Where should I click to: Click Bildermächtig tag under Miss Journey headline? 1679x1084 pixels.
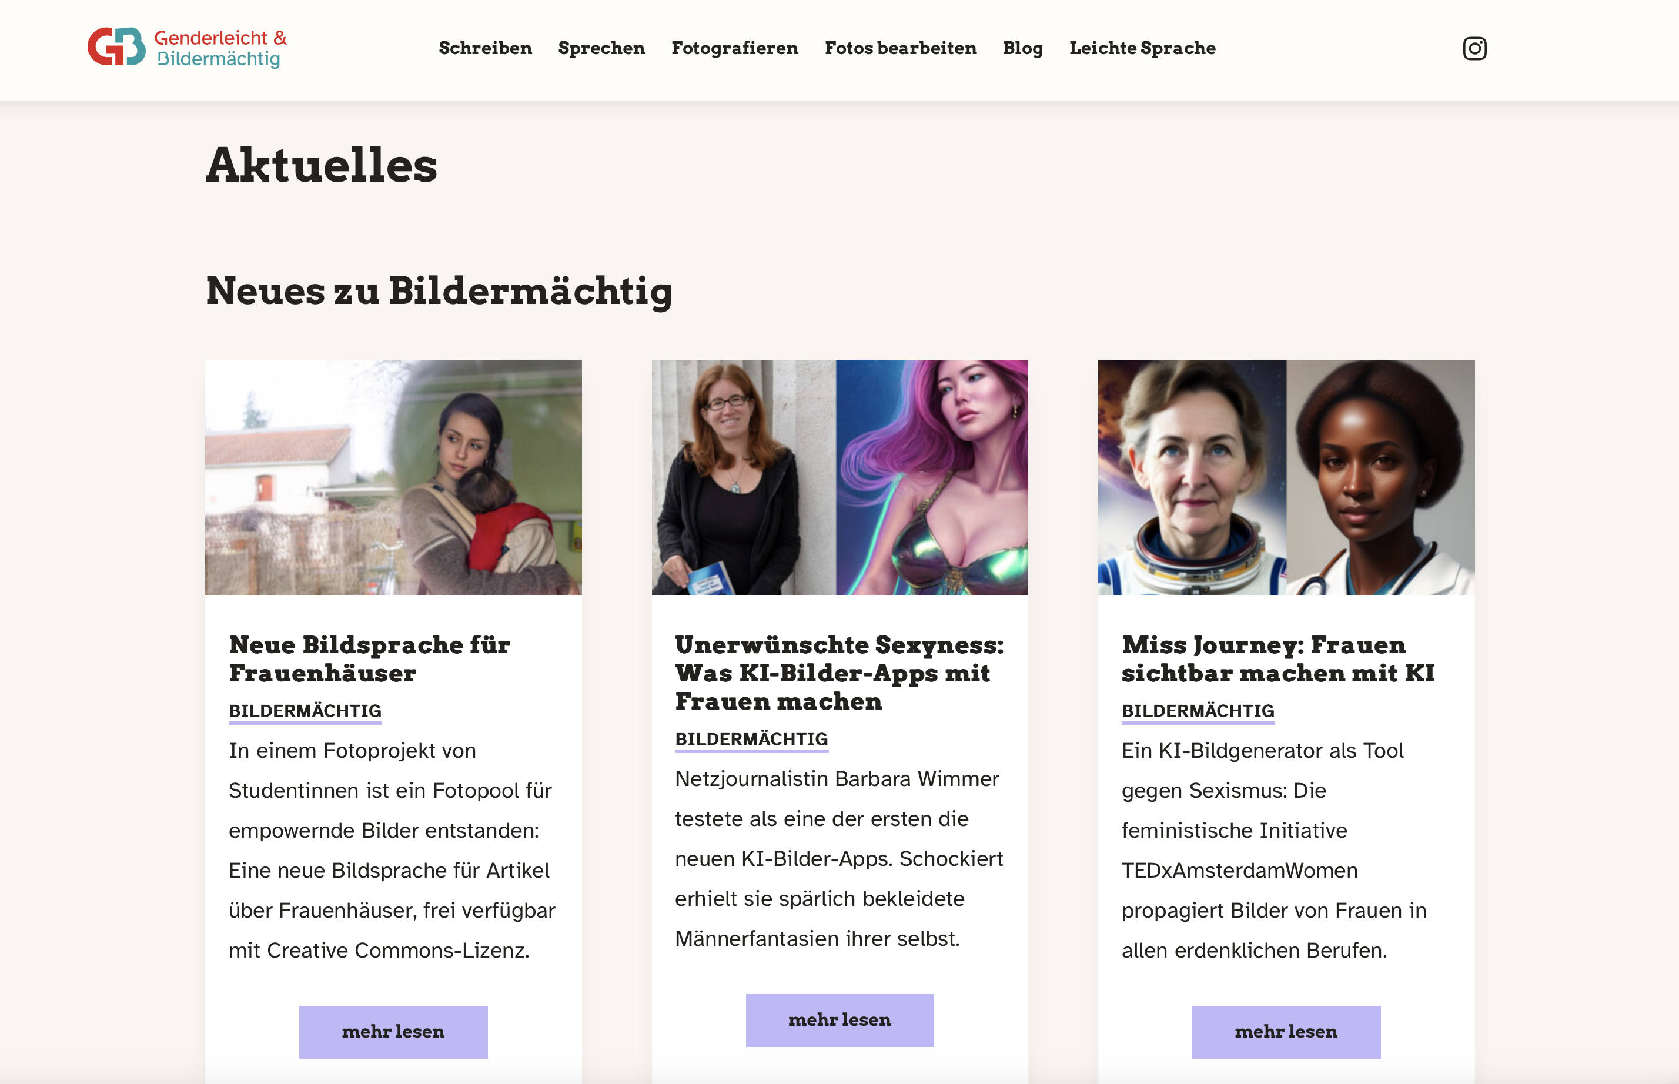tap(1198, 711)
